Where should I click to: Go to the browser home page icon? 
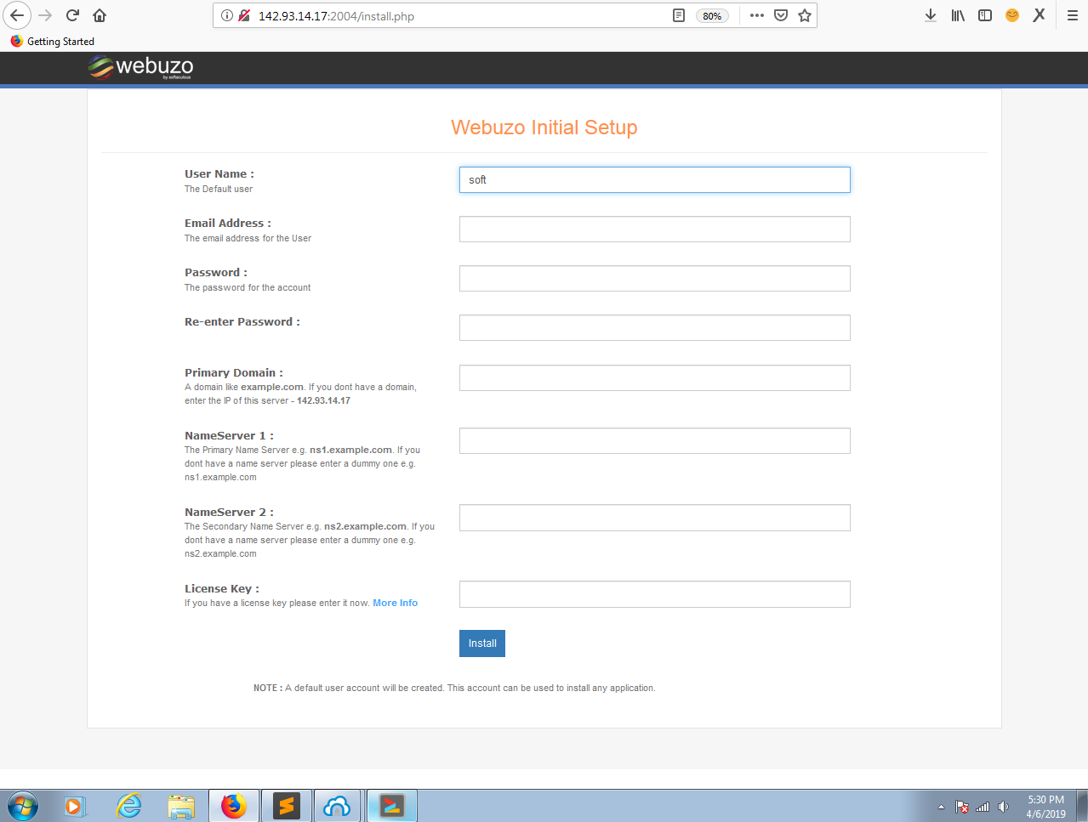[100, 15]
